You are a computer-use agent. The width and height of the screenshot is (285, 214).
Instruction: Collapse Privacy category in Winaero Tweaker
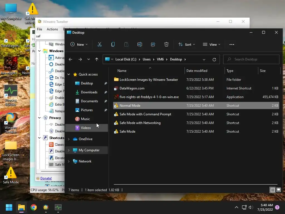(x=40, y=118)
